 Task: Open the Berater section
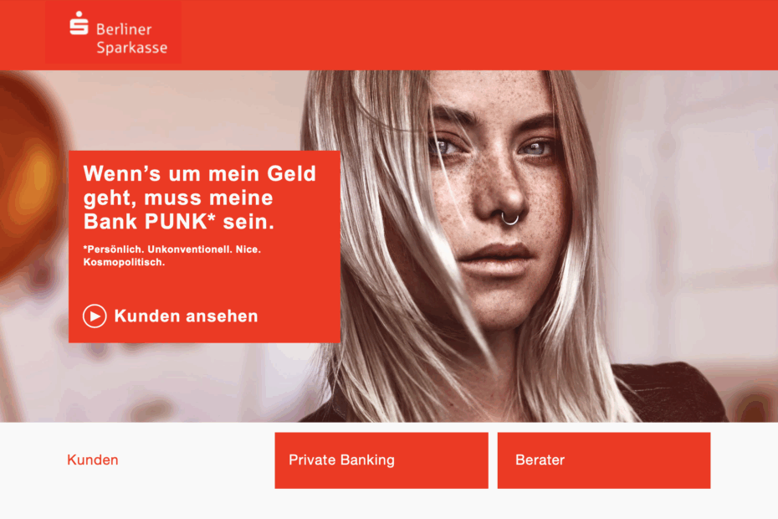coord(604,460)
